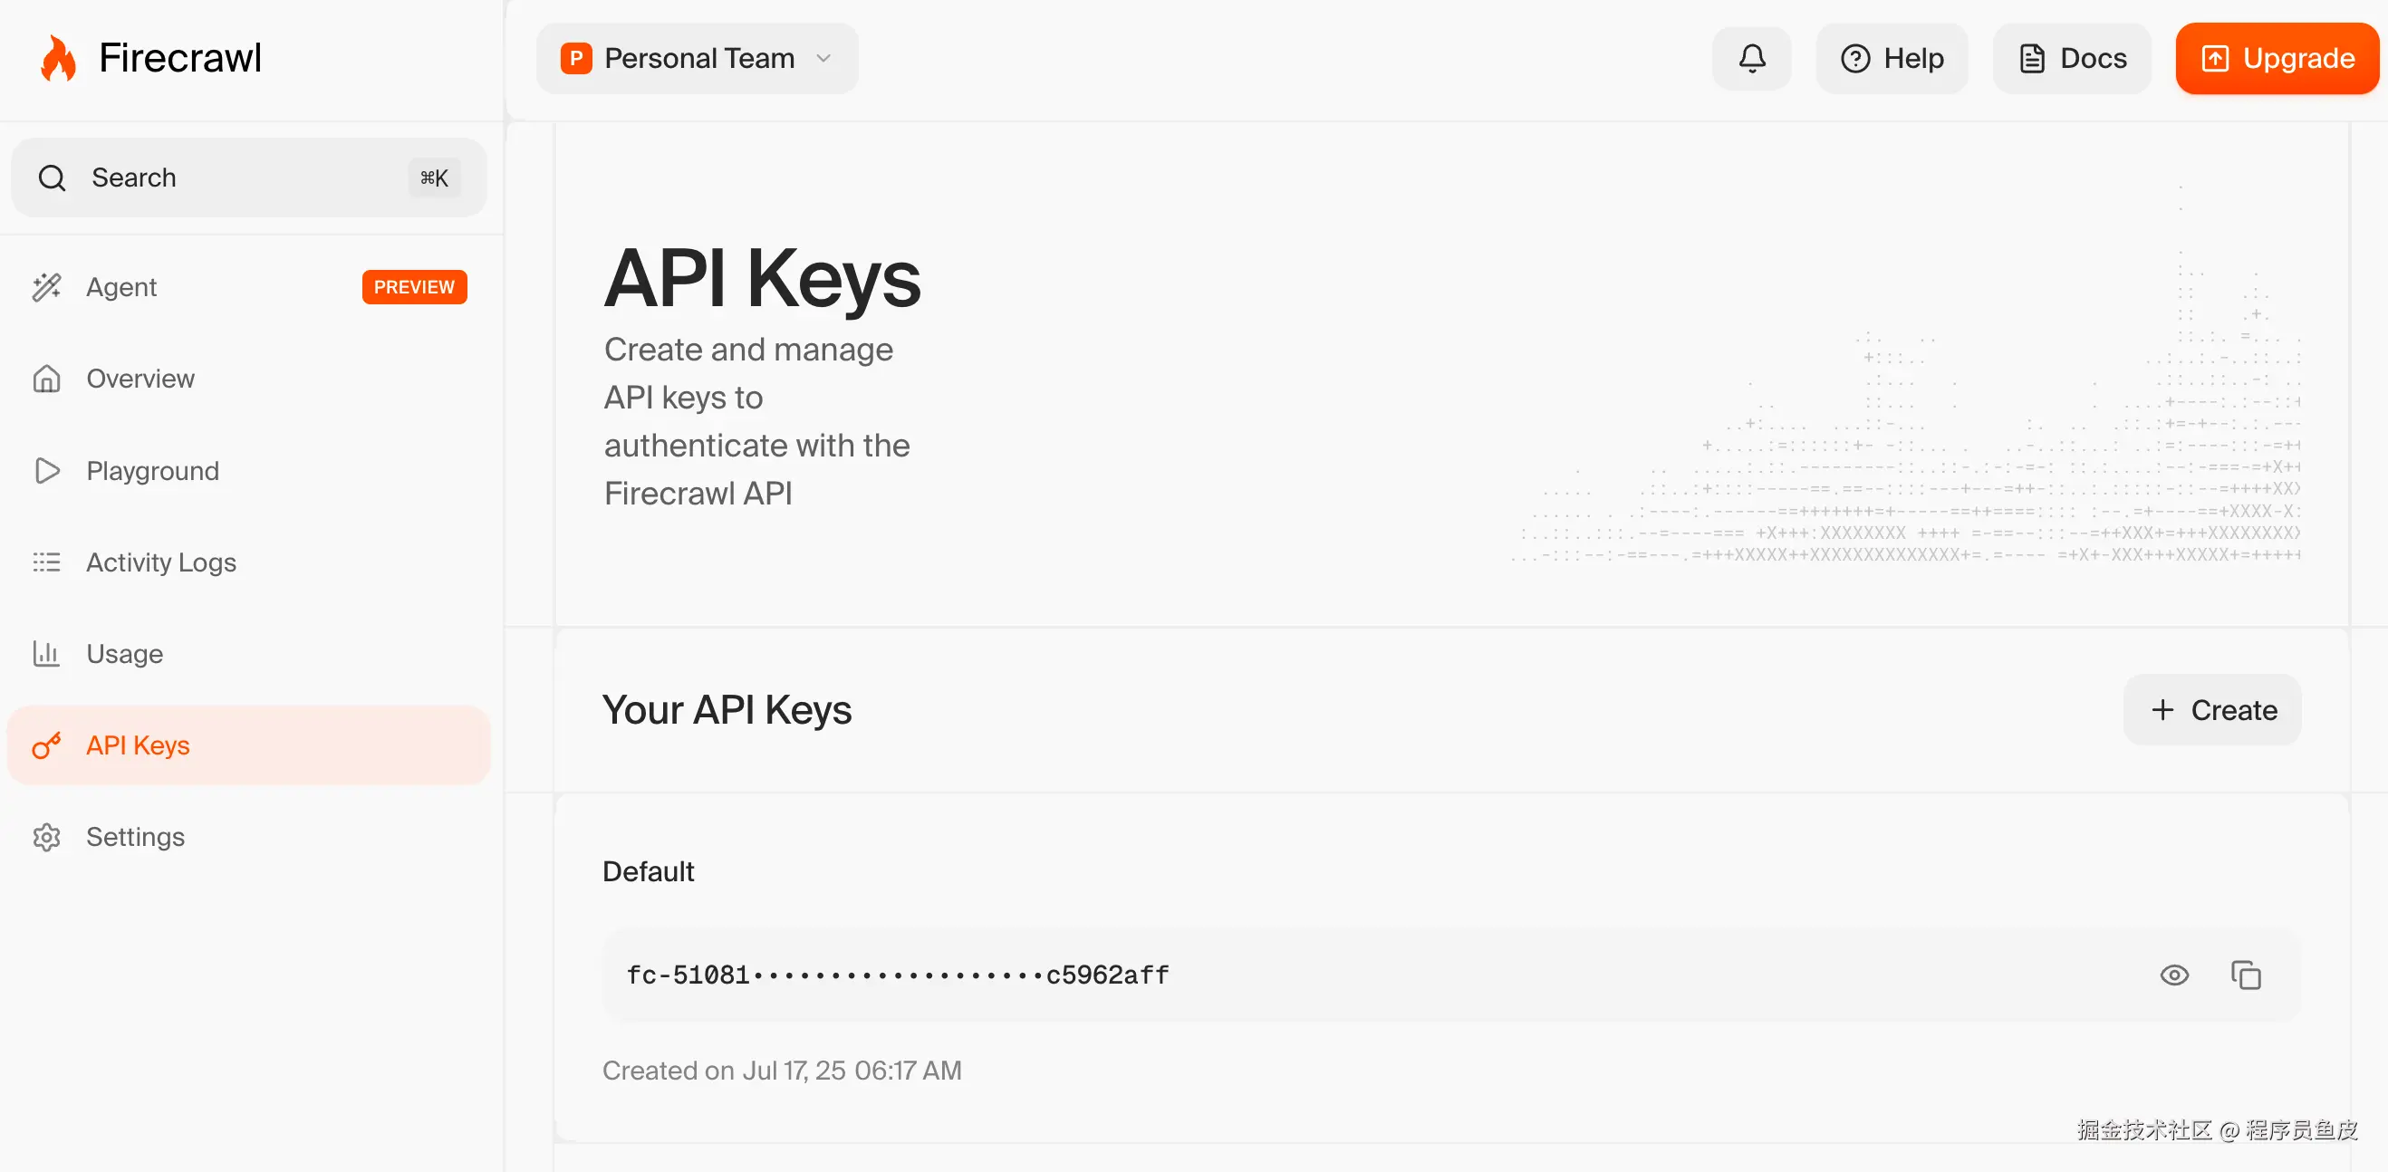Go to the Usage section
Screen dimensions: 2388x1172
pos(124,654)
